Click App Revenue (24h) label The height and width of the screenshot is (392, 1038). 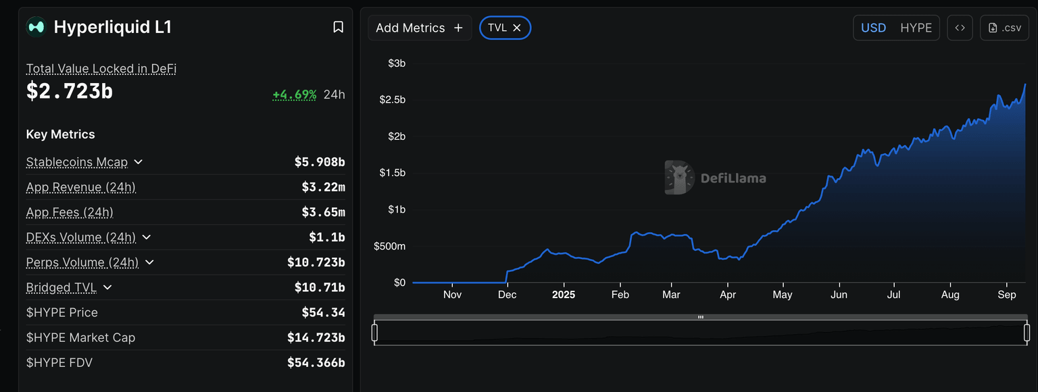(81, 187)
